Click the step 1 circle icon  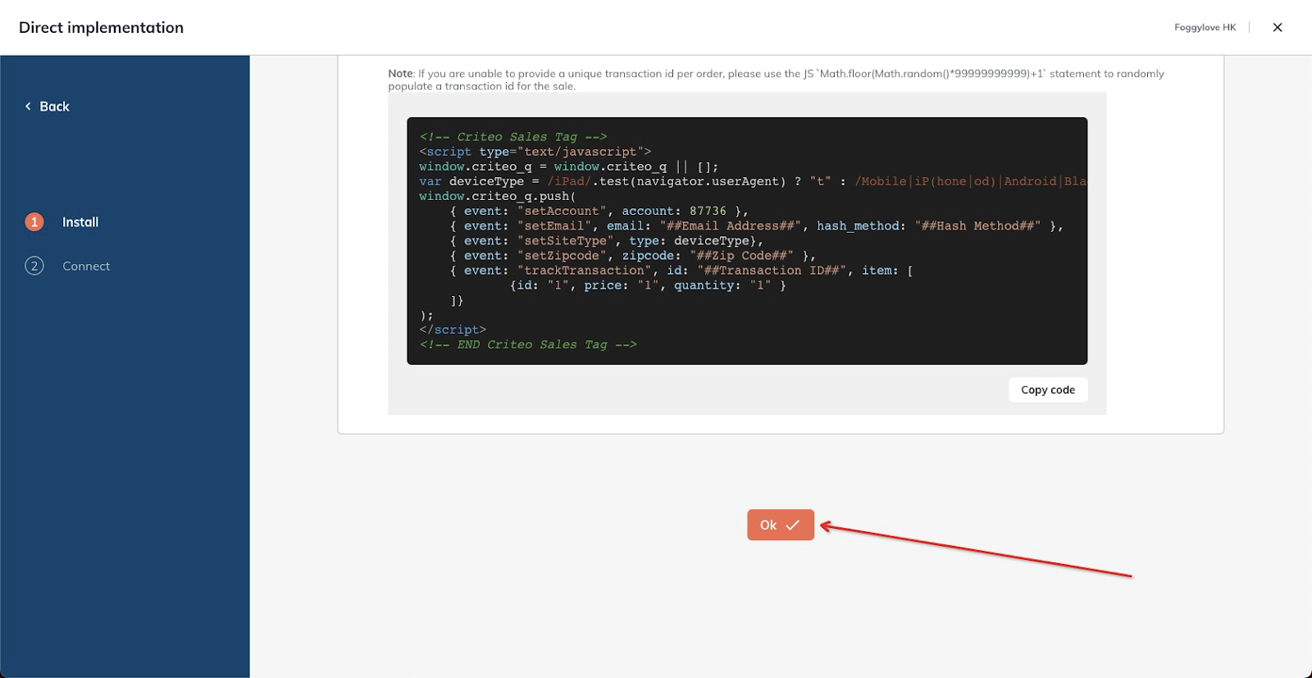[34, 222]
